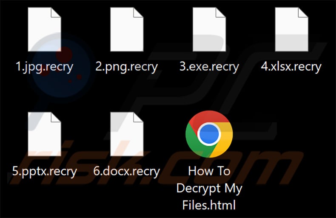The height and width of the screenshot is (218, 336).
Task: Click the 3.exe.recry filename label
Action: tap(209, 67)
